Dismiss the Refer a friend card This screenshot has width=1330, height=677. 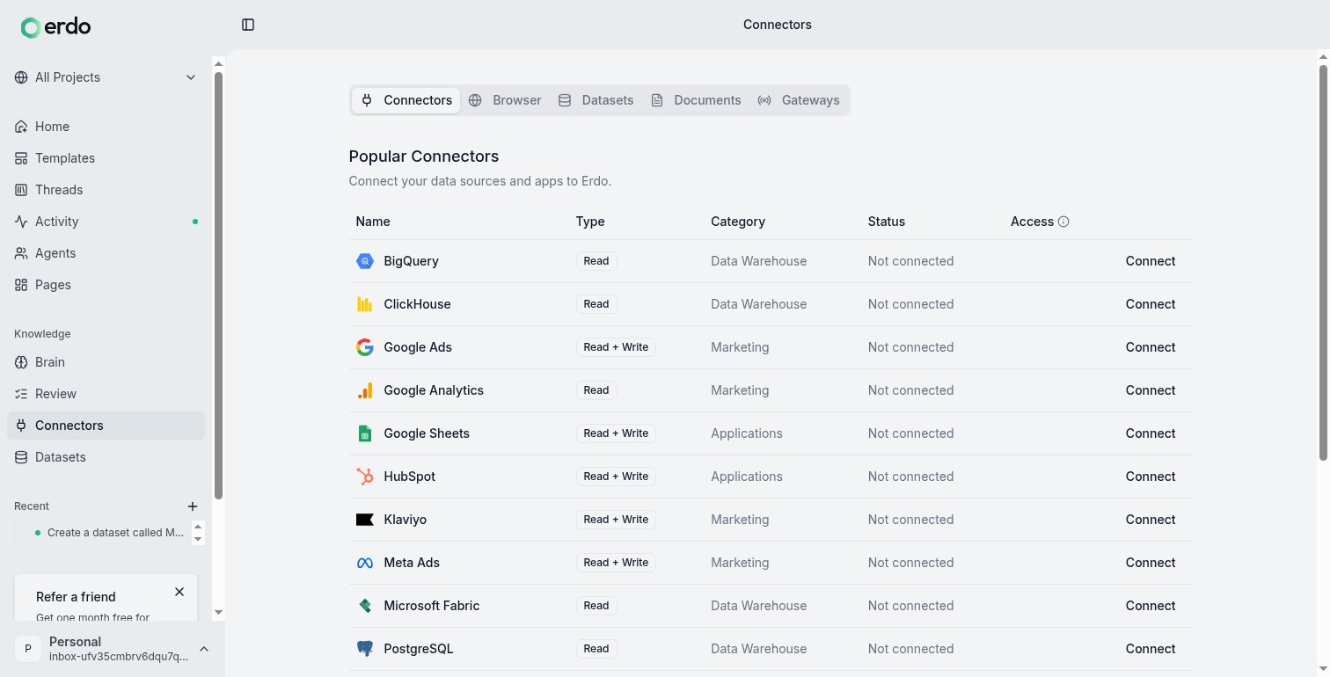click(179, 592)
